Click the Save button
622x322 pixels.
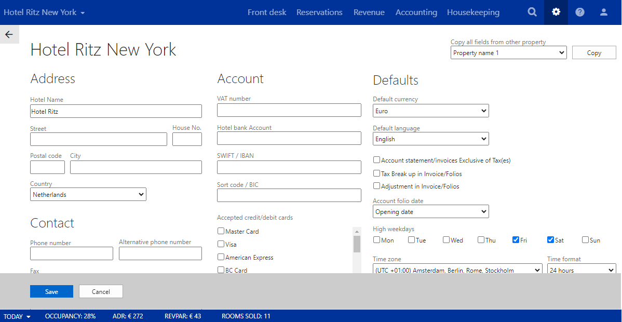pos(51,291)
